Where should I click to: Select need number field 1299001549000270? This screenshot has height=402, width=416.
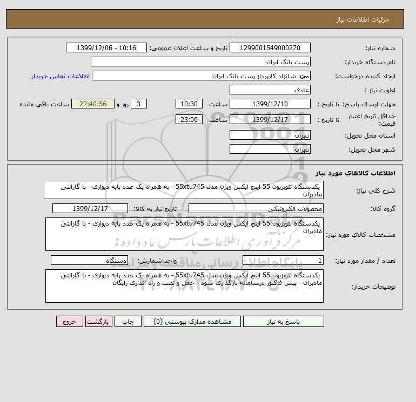click(x=270, y=47)
